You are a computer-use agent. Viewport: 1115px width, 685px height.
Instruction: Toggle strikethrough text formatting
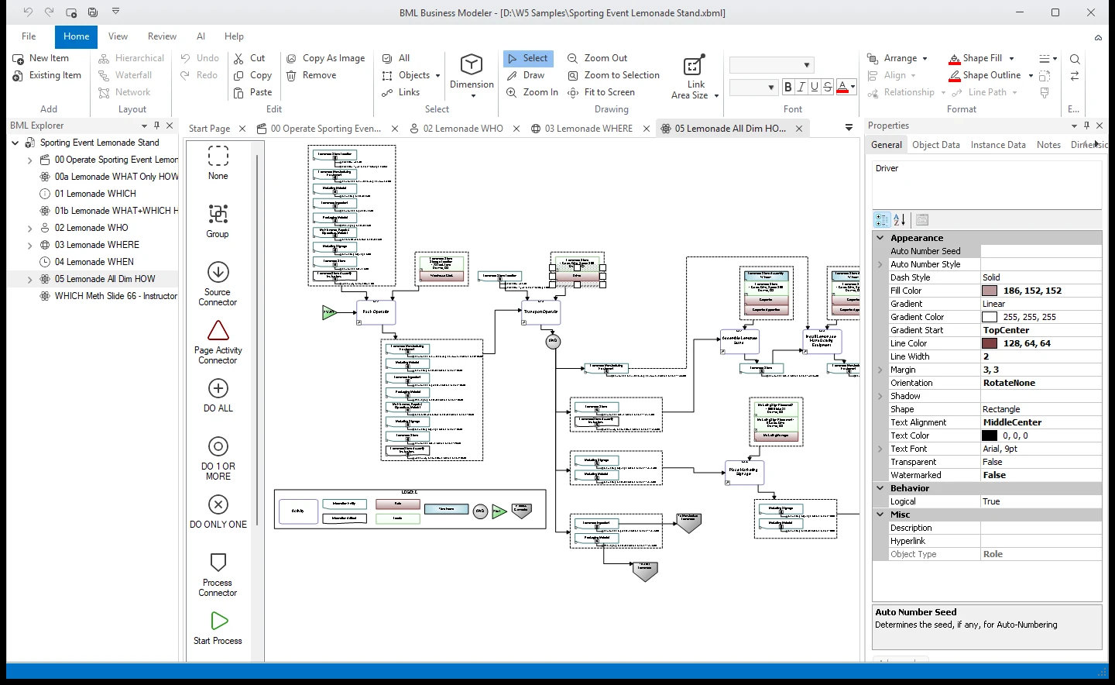click(x=828, y=87)
